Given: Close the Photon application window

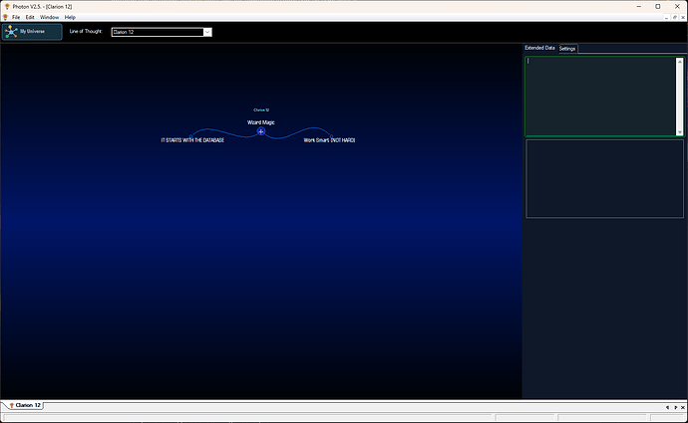Looking at the screenshot, I should pyautogui.click(x=677, y=7).
